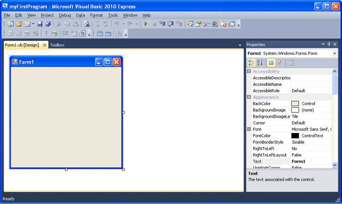
Task: Open the Redo history dropdown arrow
Action: pos(136,24)
